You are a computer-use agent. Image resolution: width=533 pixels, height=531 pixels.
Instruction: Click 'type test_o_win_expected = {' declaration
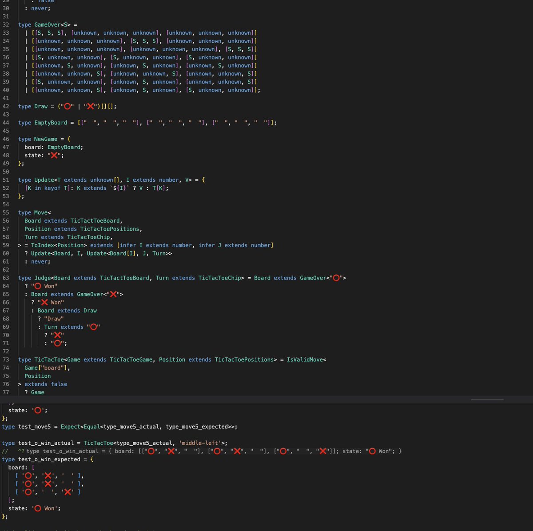(48, 459)
